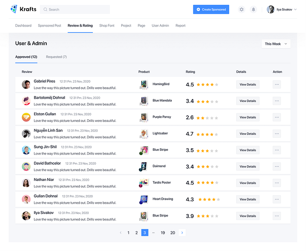306x251 pixels.
Task: Open the Page tab
Action: [x=142, y=26]
